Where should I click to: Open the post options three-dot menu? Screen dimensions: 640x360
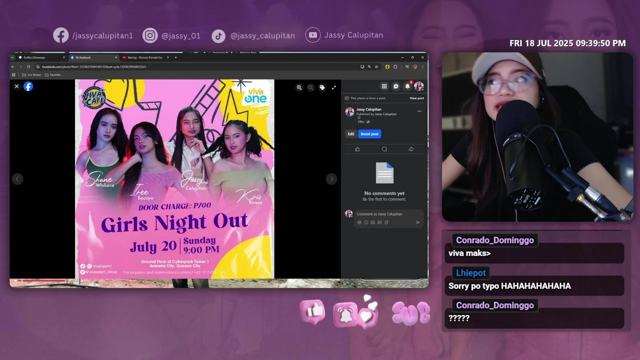[419, 111]
